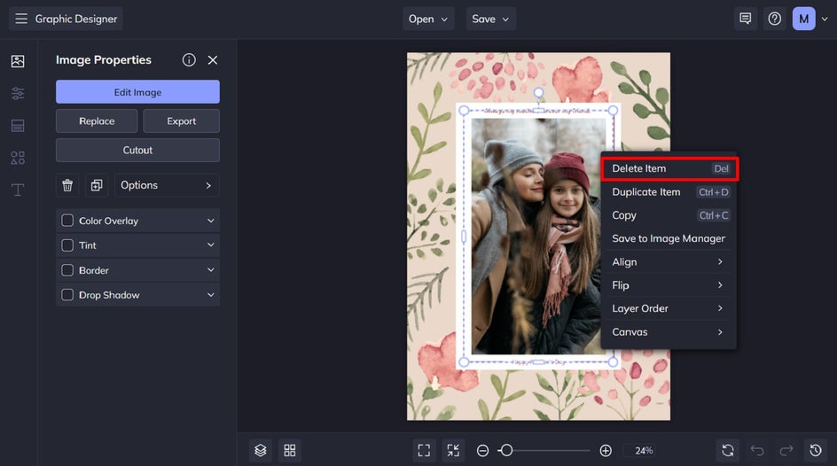Expand the account dropdown arrow

pyautogui.click(x=825, y=19)
